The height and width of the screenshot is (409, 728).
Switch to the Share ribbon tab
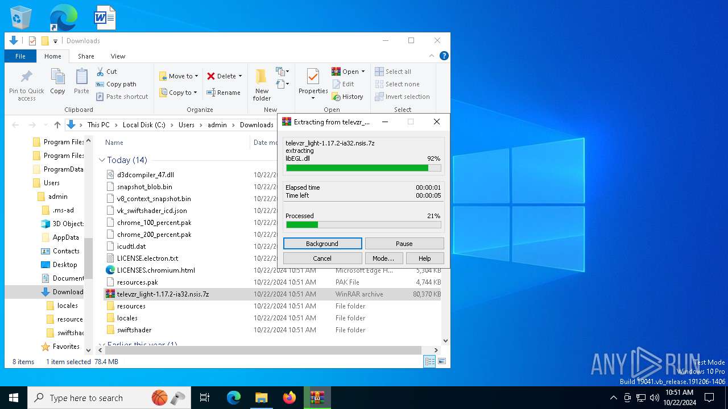(86, 56)
